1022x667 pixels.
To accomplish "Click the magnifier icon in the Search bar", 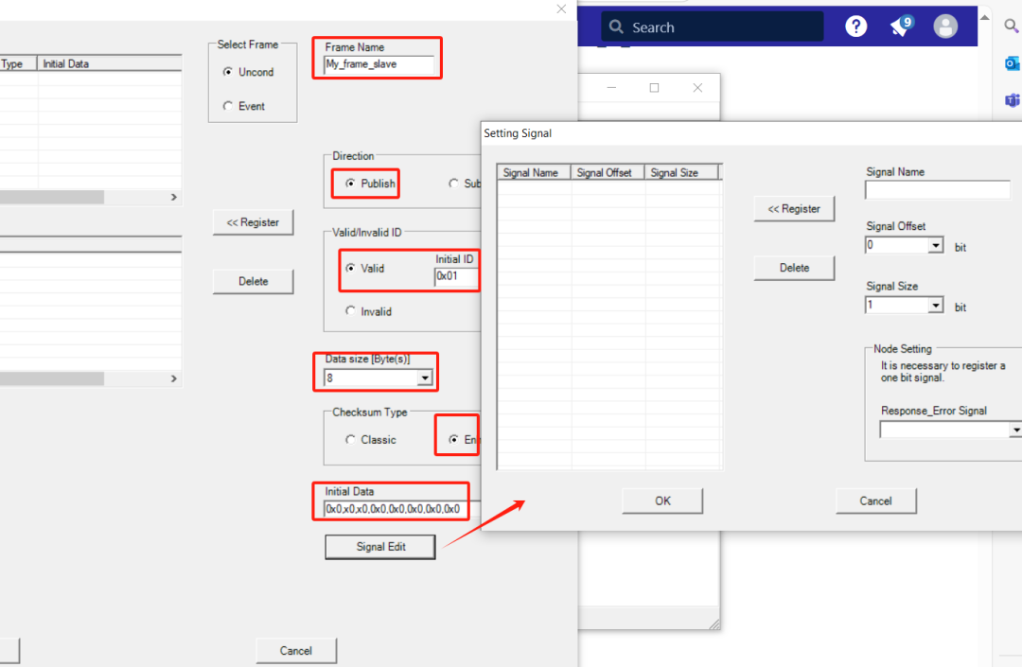I will (x=616, y=26).
